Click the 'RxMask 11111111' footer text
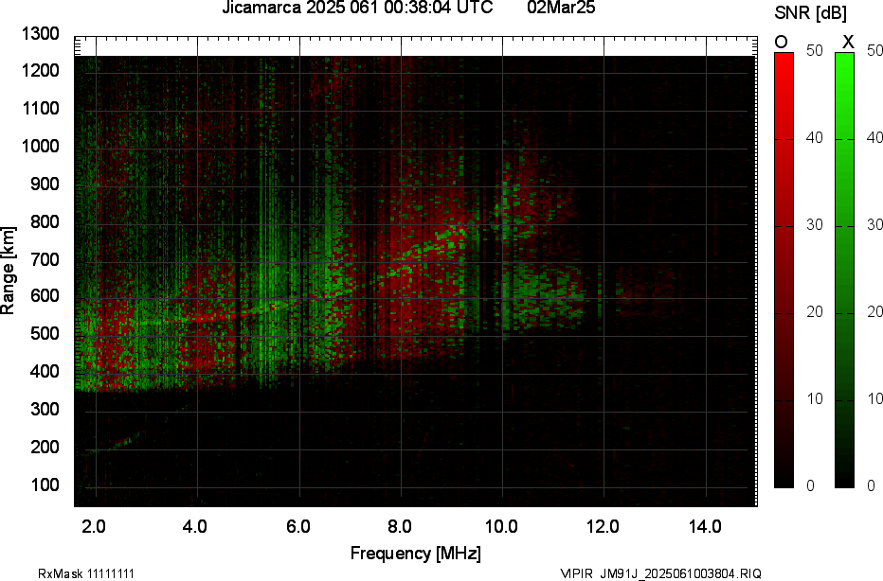The image size is (883, 581). click(x=86, y=573)
